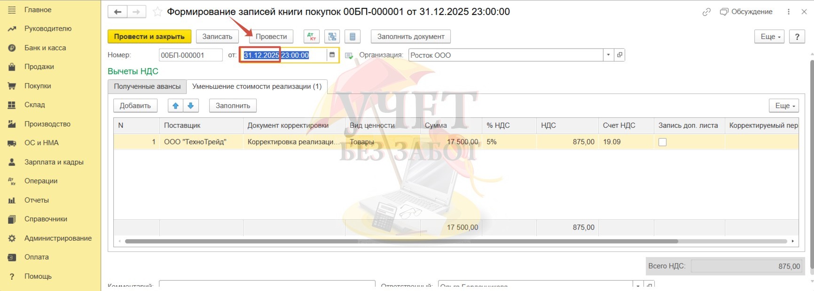This screenshot has height=291, width=814.
Task: Click the Записать button
Action: click(217, 37)
